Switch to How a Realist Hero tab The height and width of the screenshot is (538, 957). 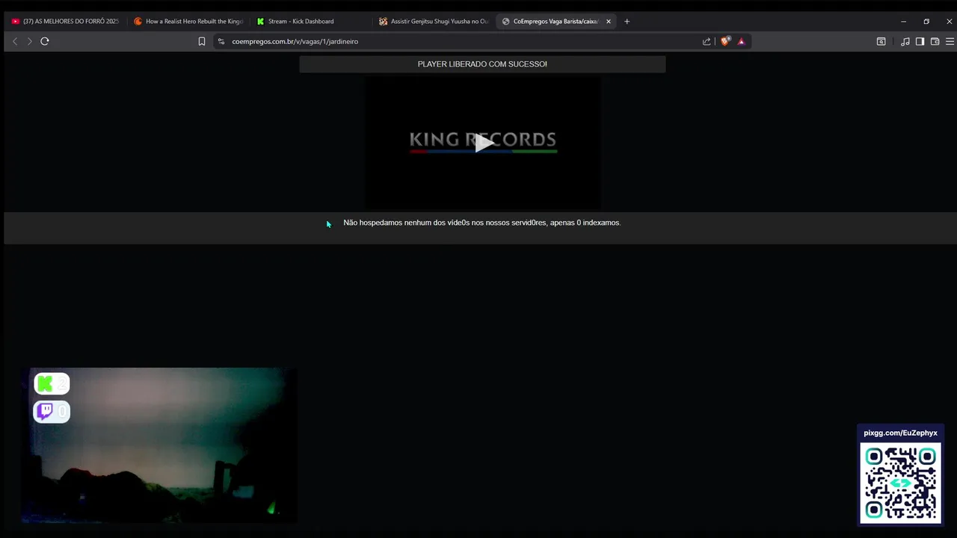188,21
